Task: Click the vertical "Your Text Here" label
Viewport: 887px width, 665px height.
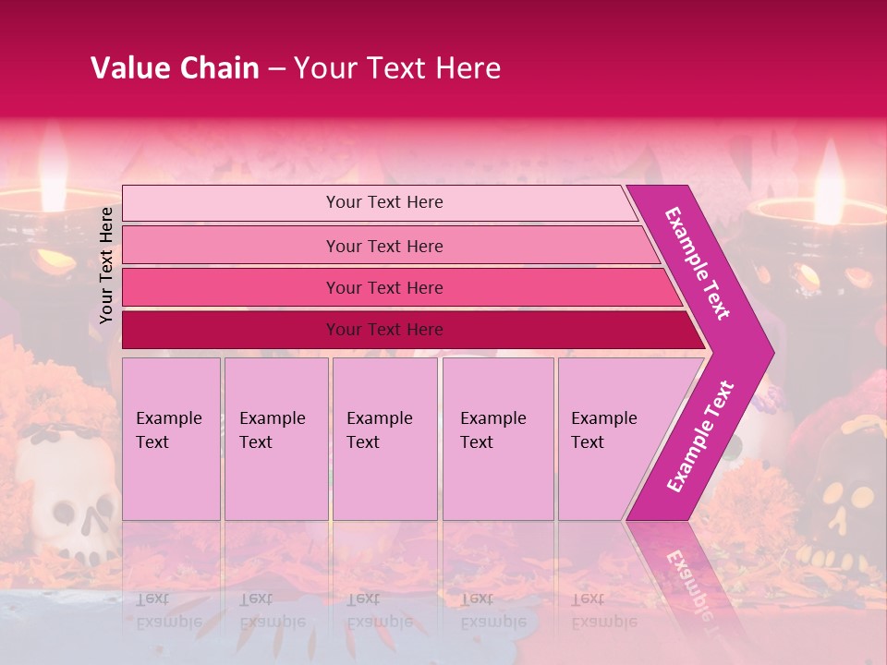Action: (x=106, y=265)
